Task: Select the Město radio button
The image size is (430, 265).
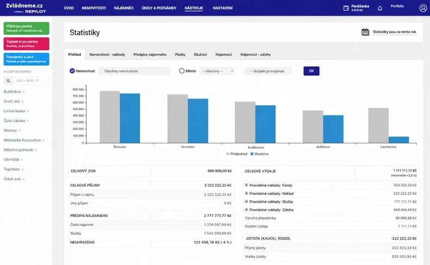Action: pyautogui.click(x=181, y=71)
